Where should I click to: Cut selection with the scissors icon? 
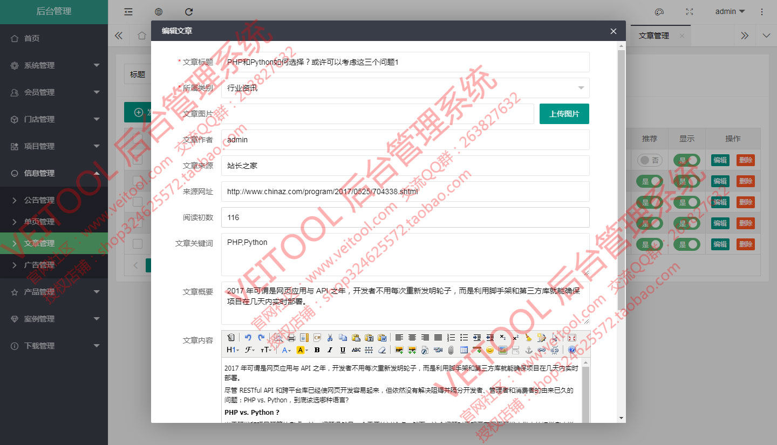[330, 338]
